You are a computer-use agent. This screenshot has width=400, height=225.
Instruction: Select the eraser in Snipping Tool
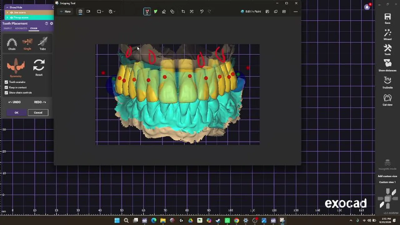164,12
